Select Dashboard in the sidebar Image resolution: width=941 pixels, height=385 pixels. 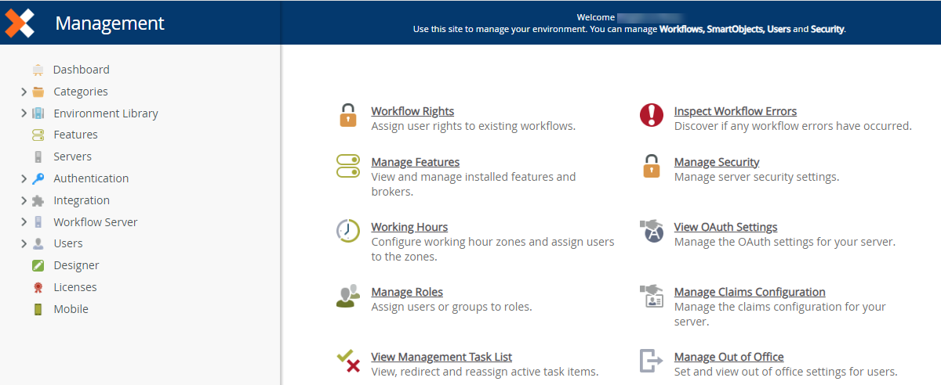point(82,70)
